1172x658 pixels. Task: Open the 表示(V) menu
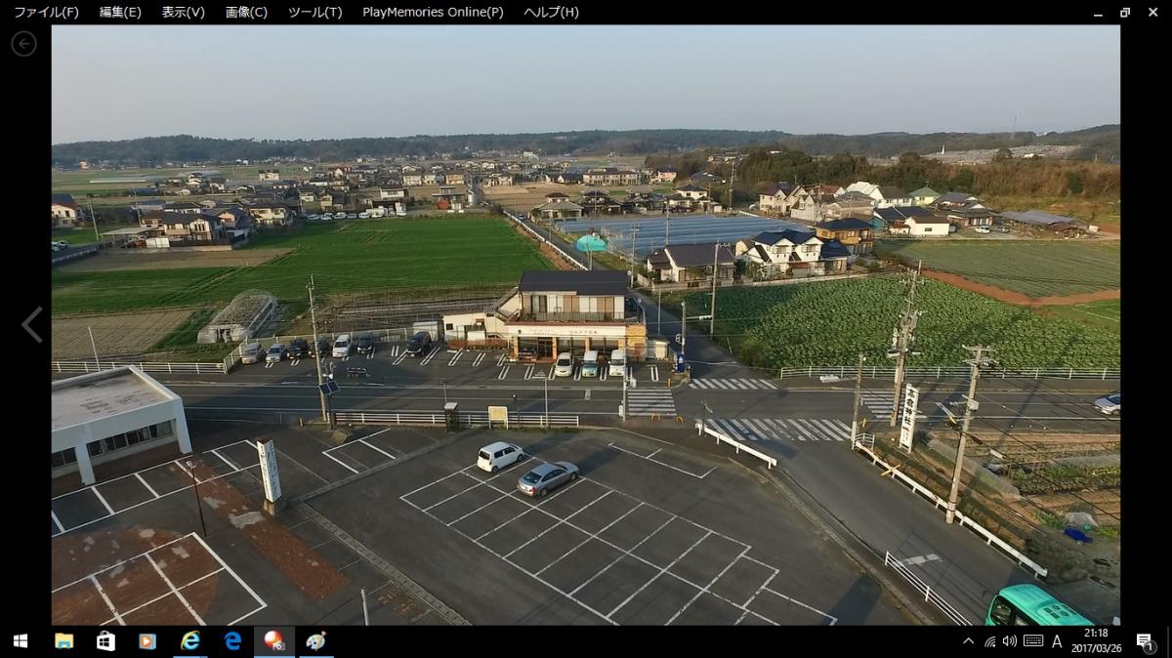184,12
